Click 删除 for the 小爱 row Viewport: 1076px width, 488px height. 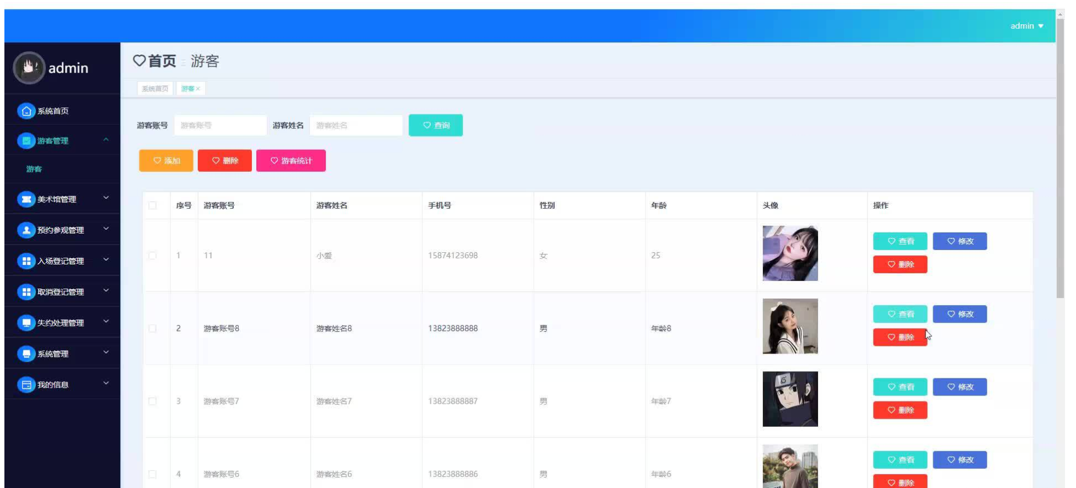900,264
